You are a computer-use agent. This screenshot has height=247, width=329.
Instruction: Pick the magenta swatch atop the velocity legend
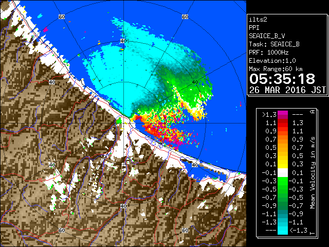tap(283, 113)
